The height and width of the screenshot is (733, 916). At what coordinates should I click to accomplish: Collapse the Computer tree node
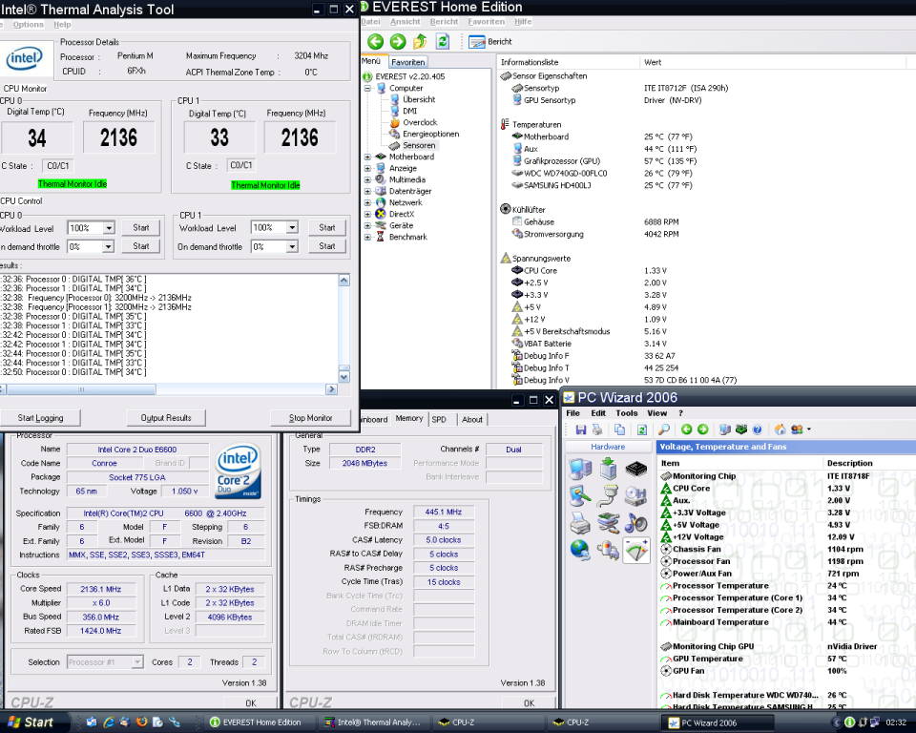[368, 88]
